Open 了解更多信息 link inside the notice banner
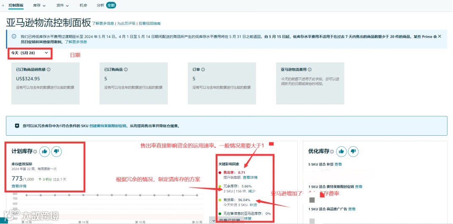 pyautogui.click(x=76, y=42)
